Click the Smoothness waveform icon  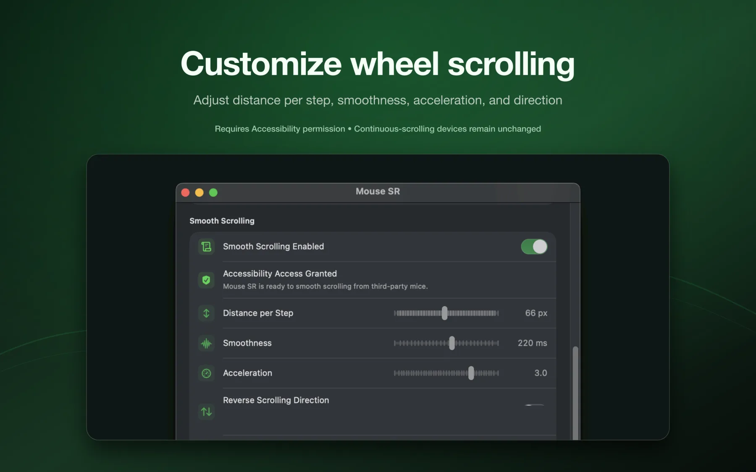pyautogui.click(x=206, y=343)
